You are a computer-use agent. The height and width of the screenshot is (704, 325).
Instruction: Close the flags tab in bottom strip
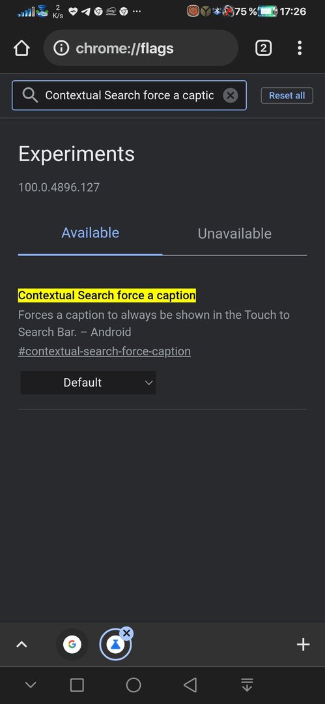[126, 634]
